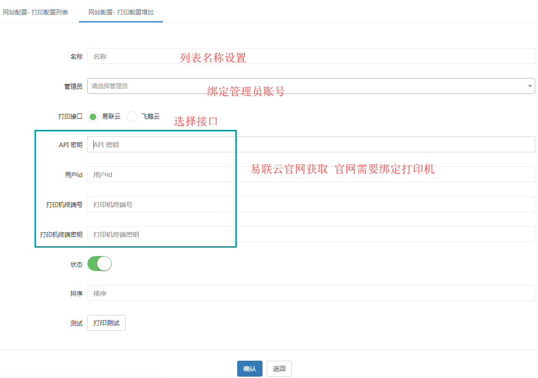The width and height of the screenshot is (538, 378).
Task: Click the 易联云 option label text
Action: pos(111,117)
